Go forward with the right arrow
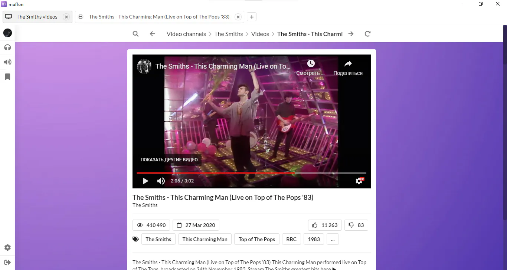 351,34
